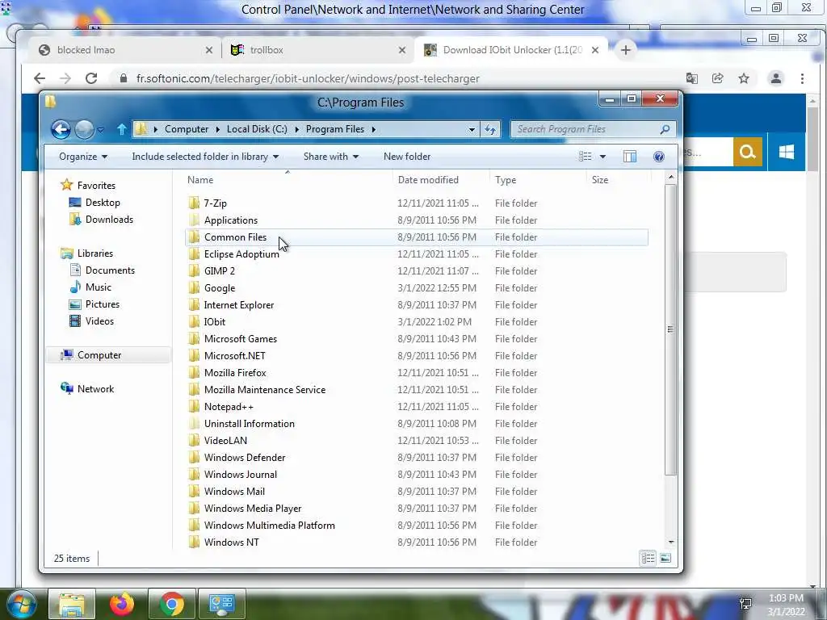Click the Explorer Forward arrow button

(x=84, y=129)
